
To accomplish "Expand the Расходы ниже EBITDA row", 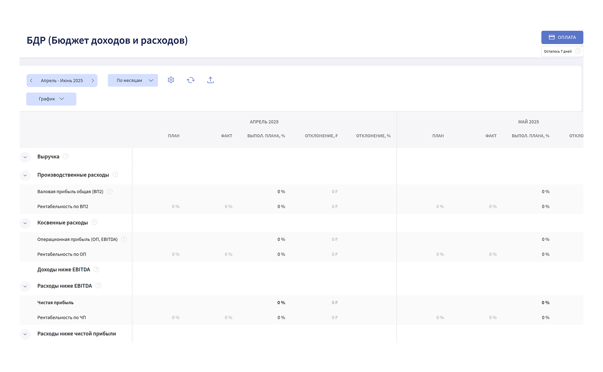I will coord(25,287).
